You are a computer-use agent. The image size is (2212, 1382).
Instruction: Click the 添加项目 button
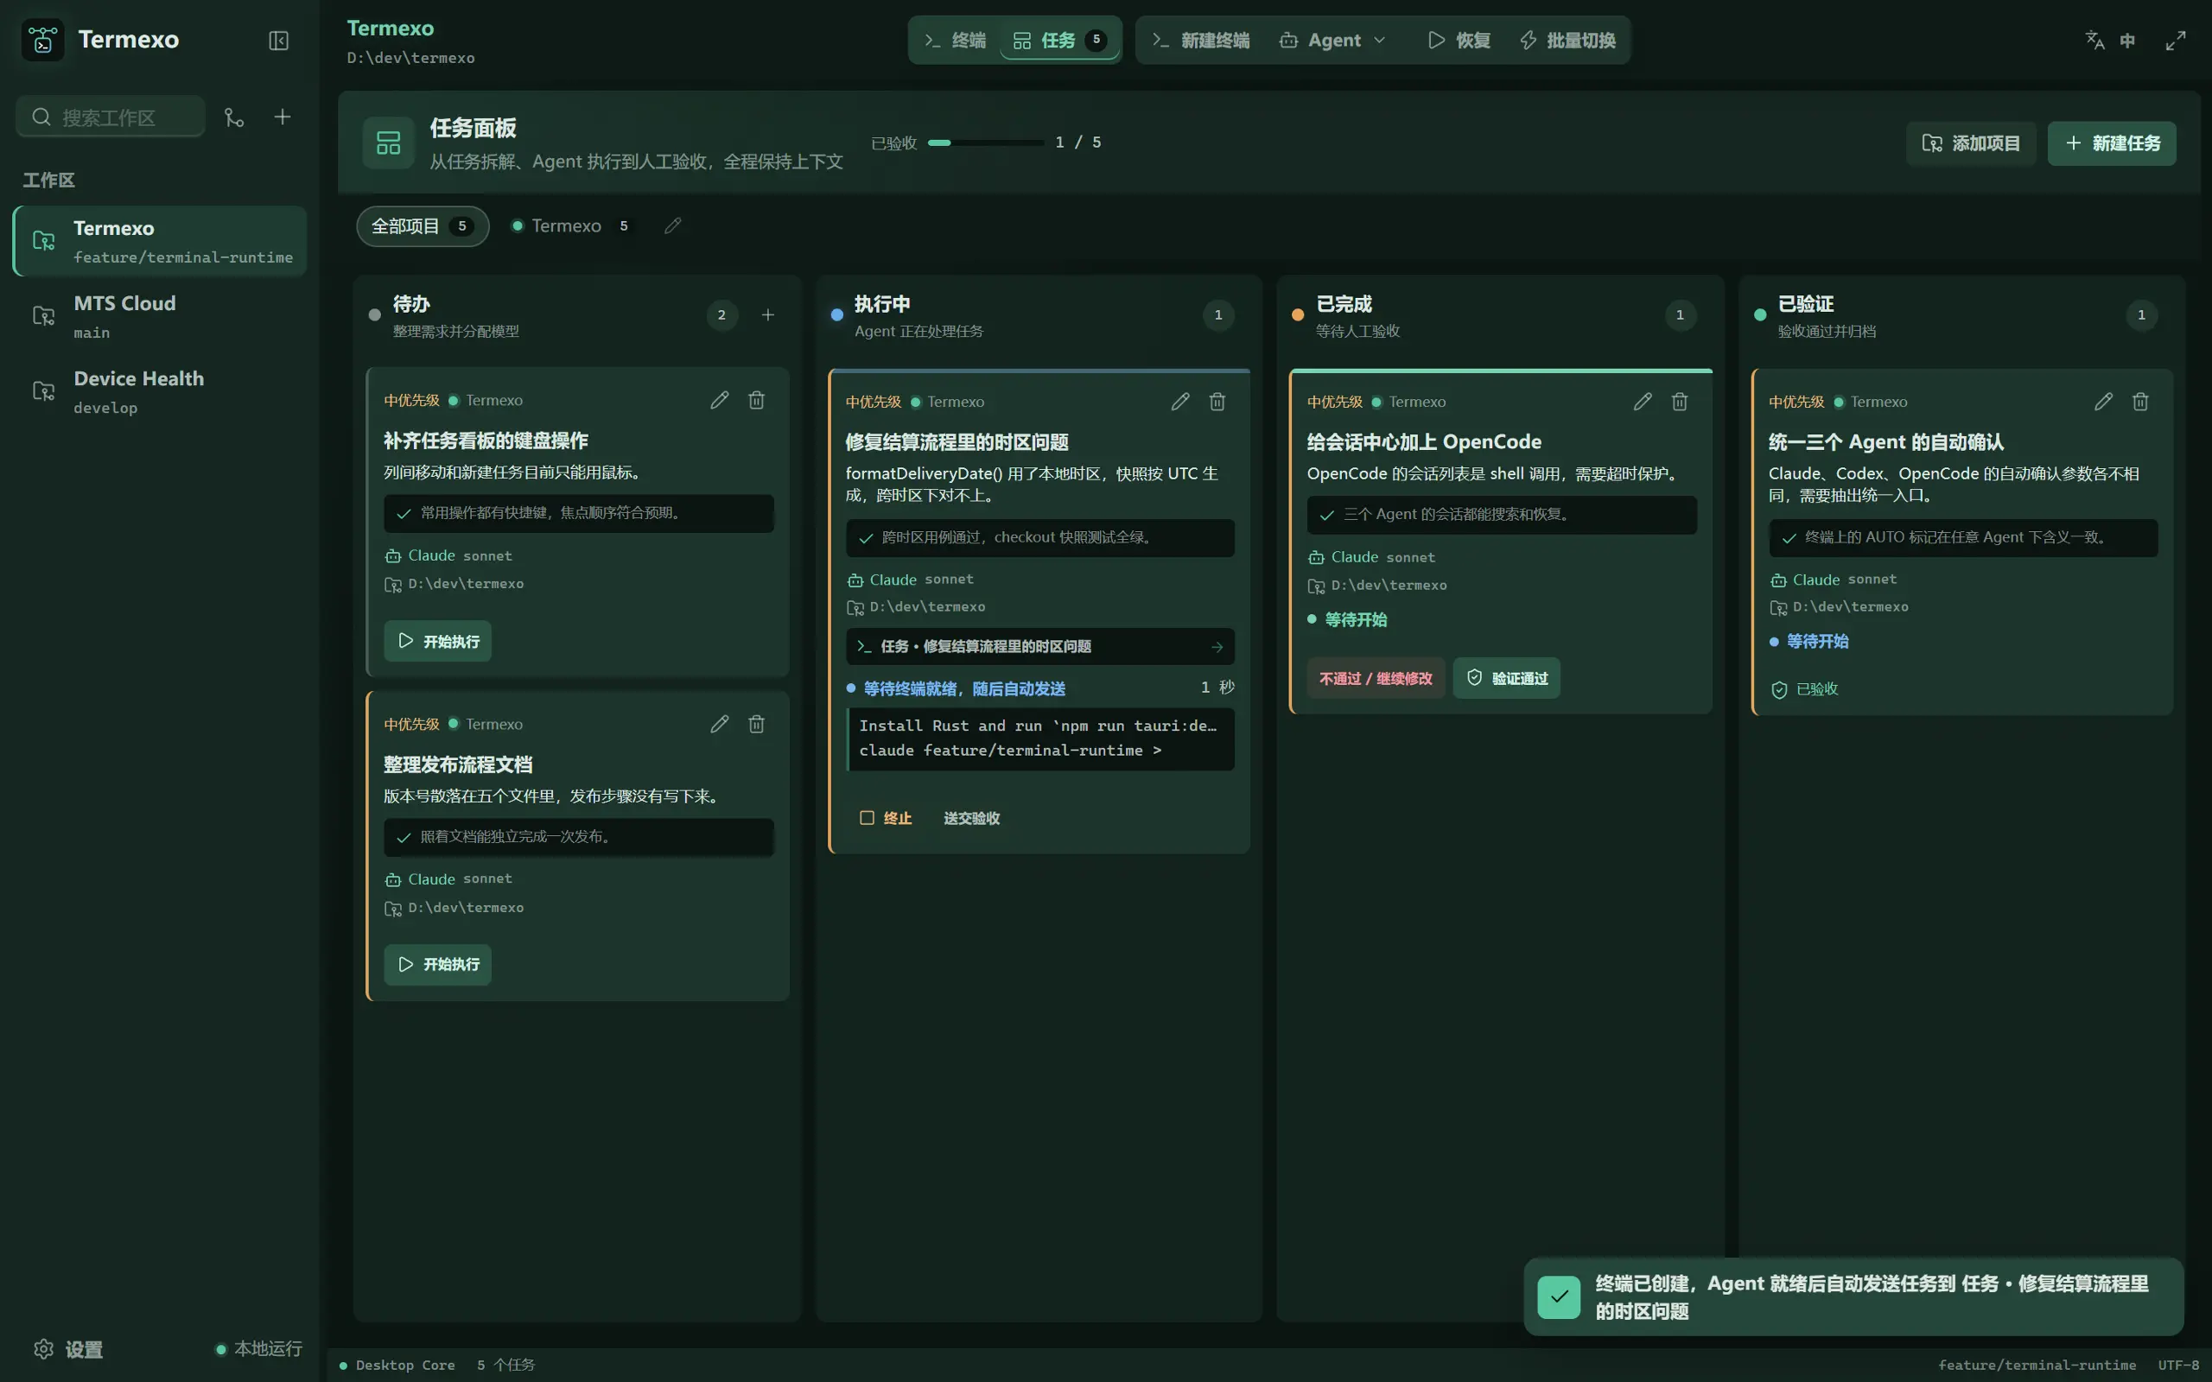pos(1971,143)
